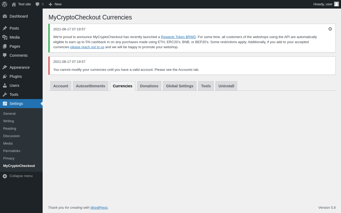The width and height of the screenshot is (341, 213).
Task: Open Permalinks settings submenu item
Action: [x=12, y=151]
